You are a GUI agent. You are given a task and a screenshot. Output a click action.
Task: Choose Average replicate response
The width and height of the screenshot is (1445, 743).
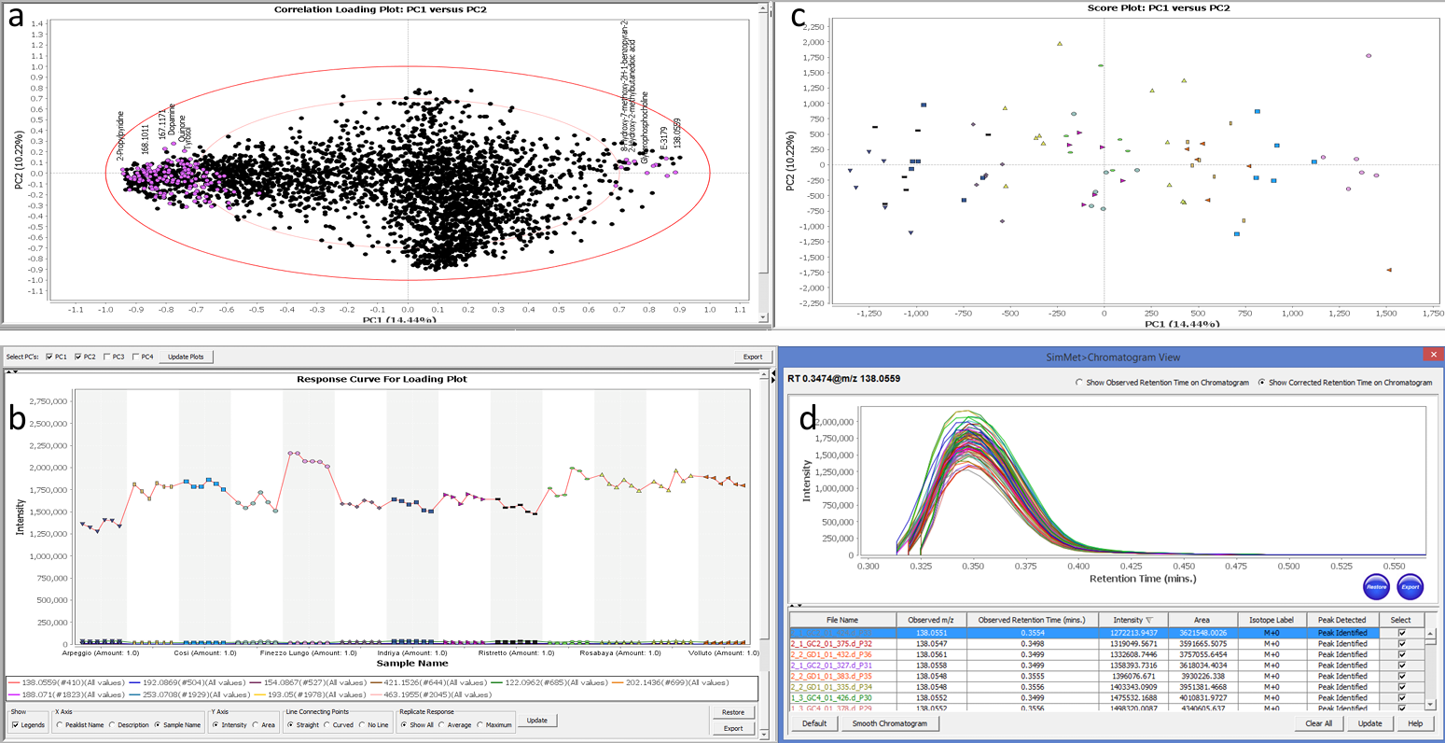(444, 724)
